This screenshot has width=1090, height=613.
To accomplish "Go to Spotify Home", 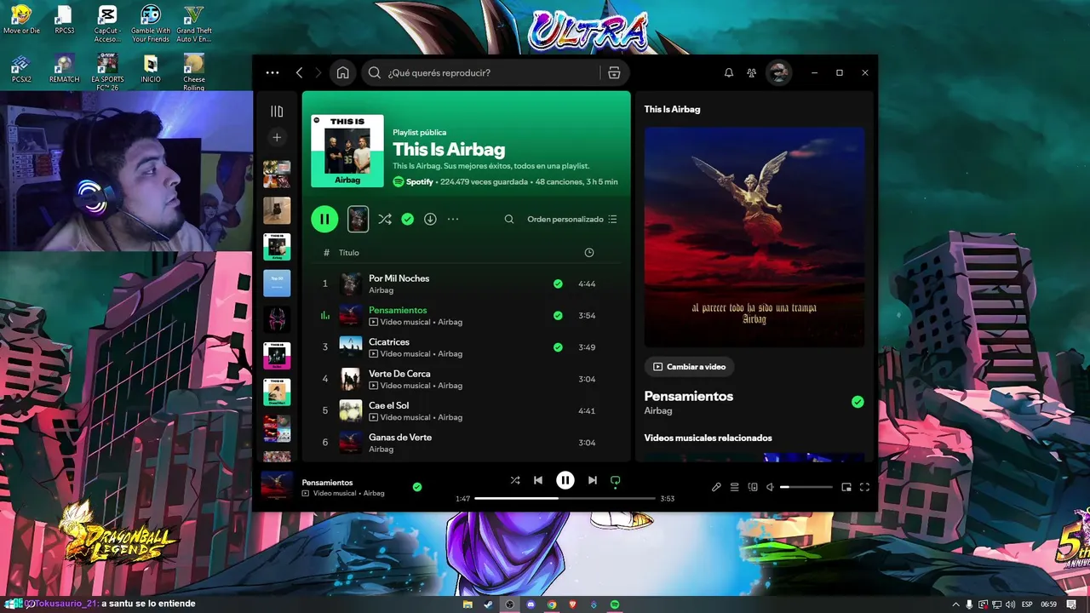I will point(342,72).
